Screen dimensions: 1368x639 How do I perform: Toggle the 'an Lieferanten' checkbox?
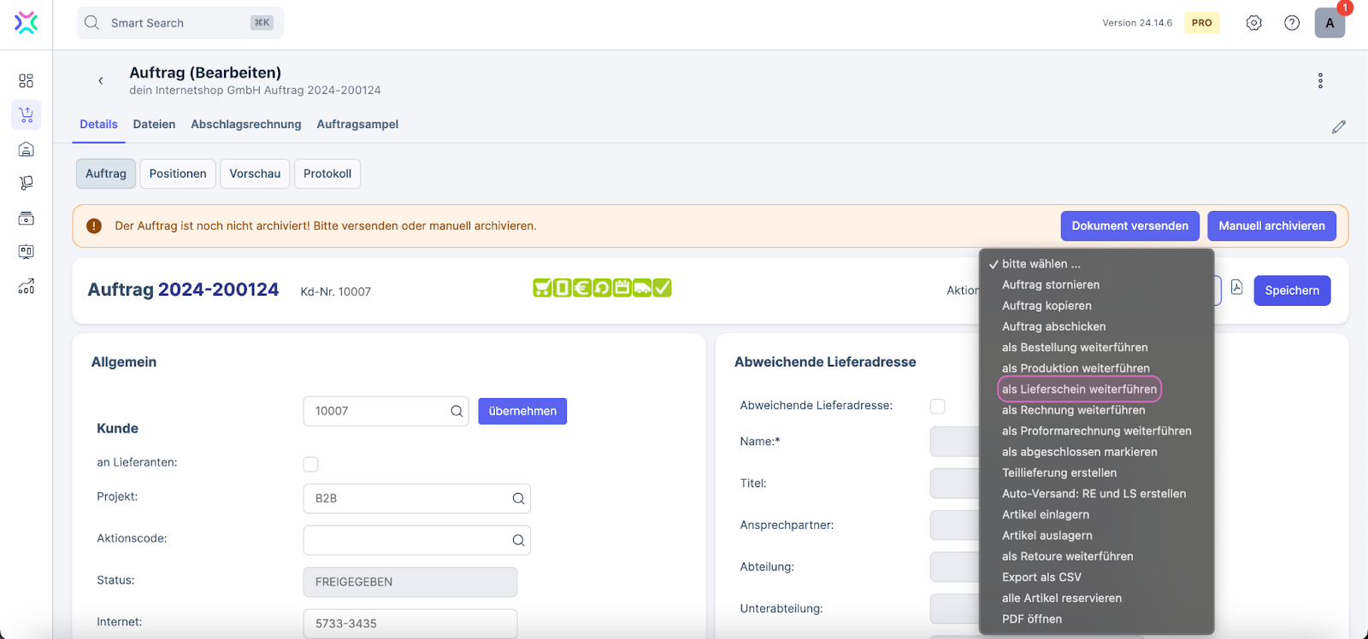coord(310,464)
